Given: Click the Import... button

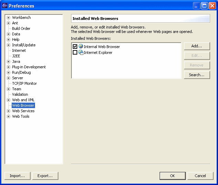Looking at the screenshot, I should click(18, 176).
